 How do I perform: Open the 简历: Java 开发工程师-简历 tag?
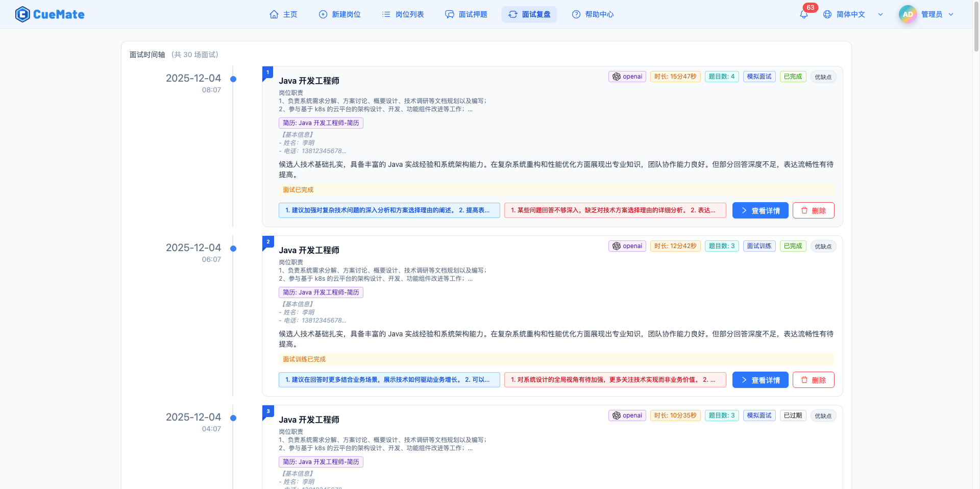[321, 123]
